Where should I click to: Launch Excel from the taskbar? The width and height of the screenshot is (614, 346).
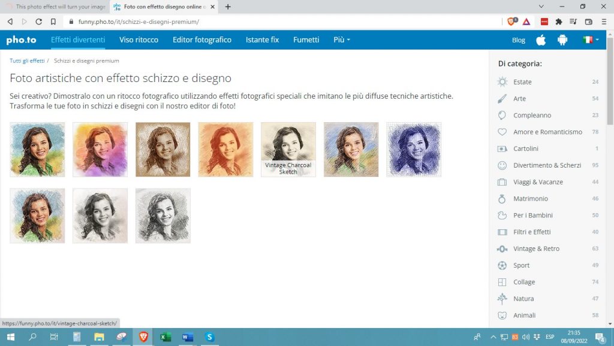pos(164,338)
